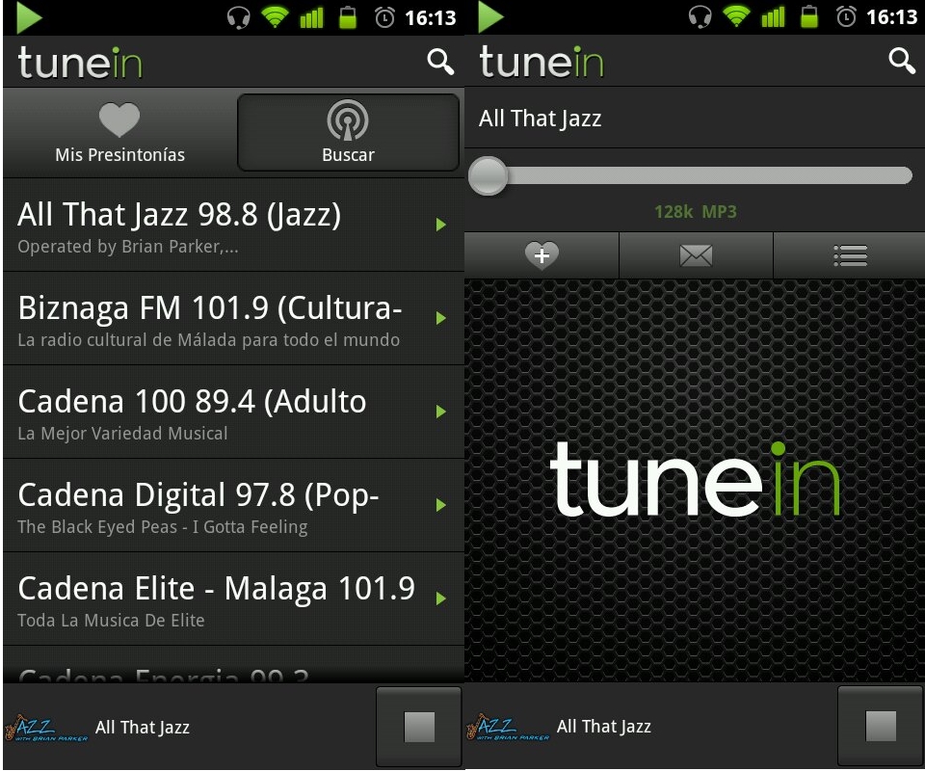Image resolution: width=925 pixels, height=771 pixels.
Task: Open the search with the magnifier icon
Action: click(440, 61)
